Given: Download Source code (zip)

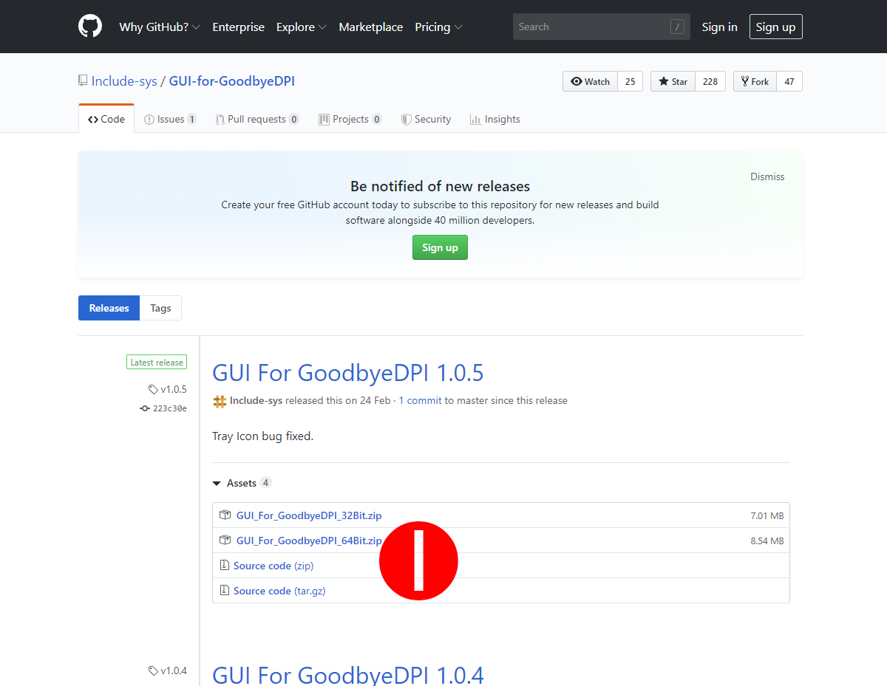Looking at the screenshot, I should point(273,566).
